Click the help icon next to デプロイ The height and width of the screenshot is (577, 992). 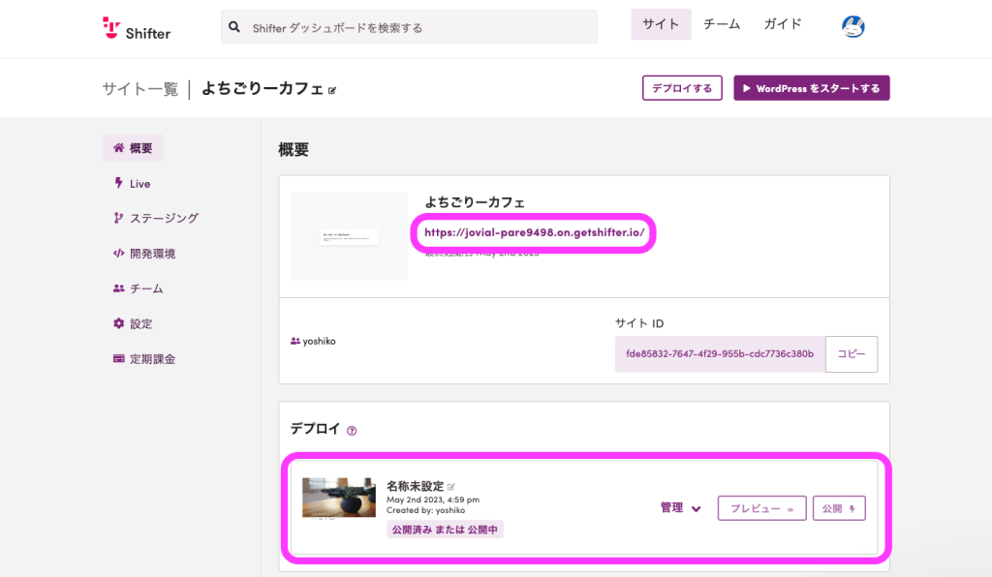coord(352,431)
